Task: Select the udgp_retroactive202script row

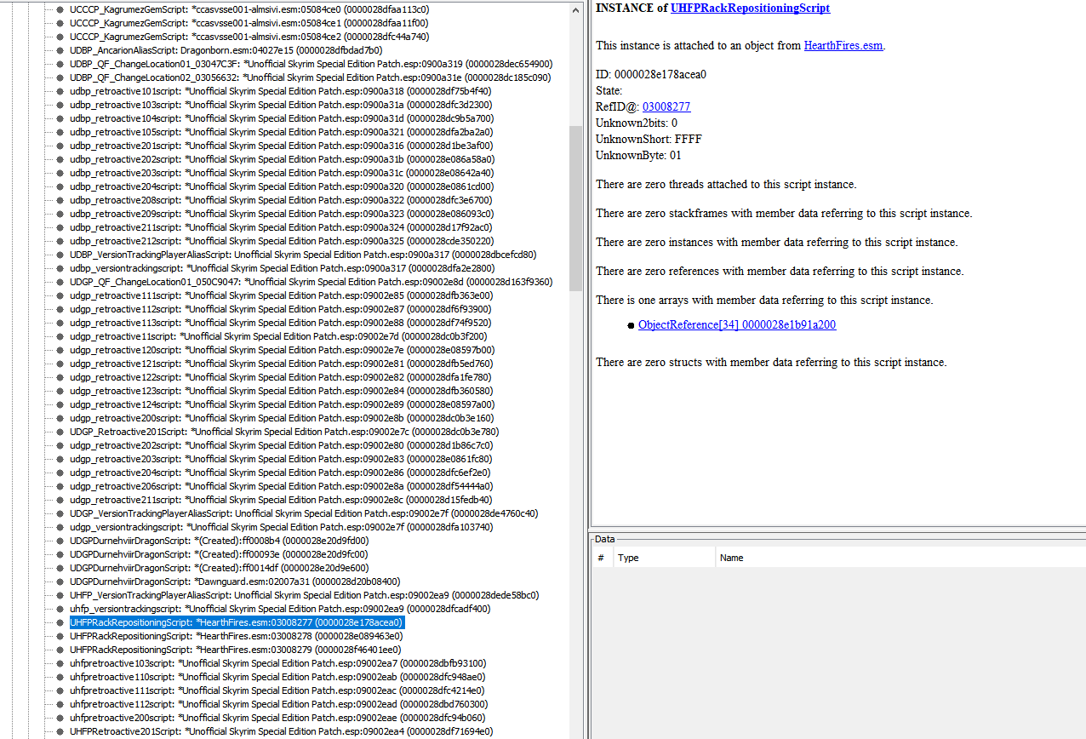Action: (x=281, y=445)
